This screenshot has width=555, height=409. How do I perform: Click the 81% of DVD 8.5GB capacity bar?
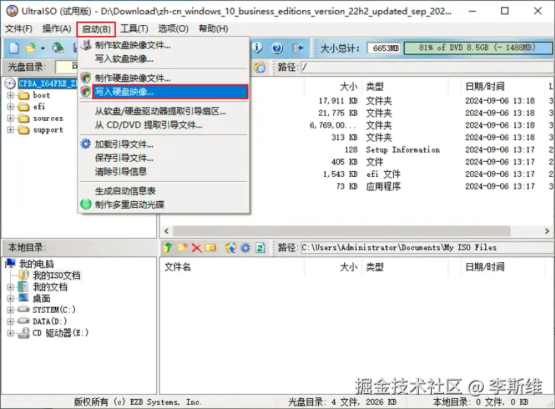pos(478,47)
